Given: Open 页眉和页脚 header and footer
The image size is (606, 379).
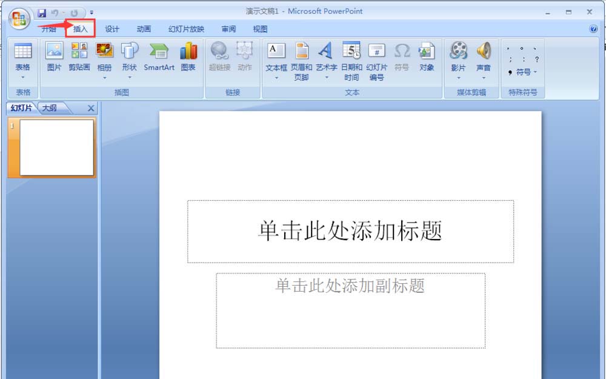Looking at the screenshot, I should click(301, 62).
